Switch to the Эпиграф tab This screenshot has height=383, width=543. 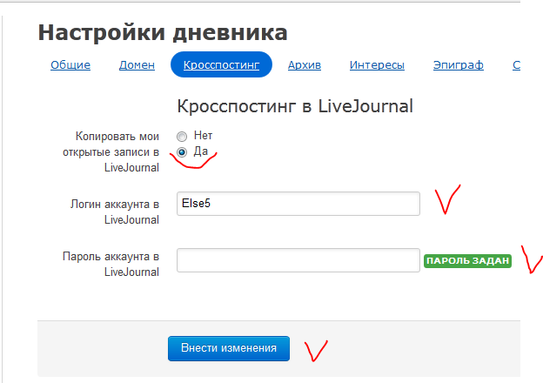[x=458, y=64]
